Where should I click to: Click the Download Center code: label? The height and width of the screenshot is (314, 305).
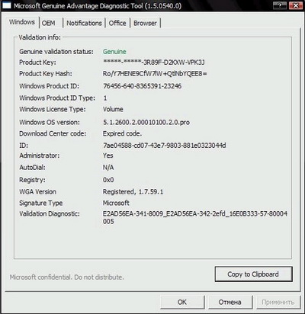[x=53, y=133]
